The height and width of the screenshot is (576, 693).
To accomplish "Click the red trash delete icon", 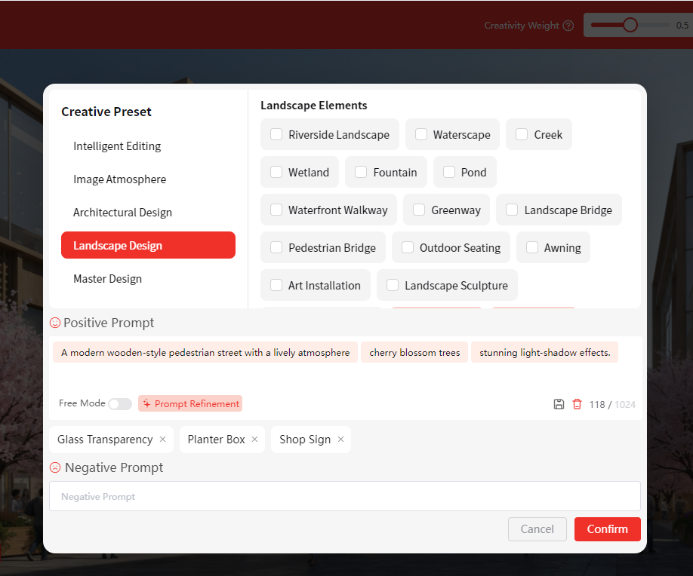I will pos(577,404).
